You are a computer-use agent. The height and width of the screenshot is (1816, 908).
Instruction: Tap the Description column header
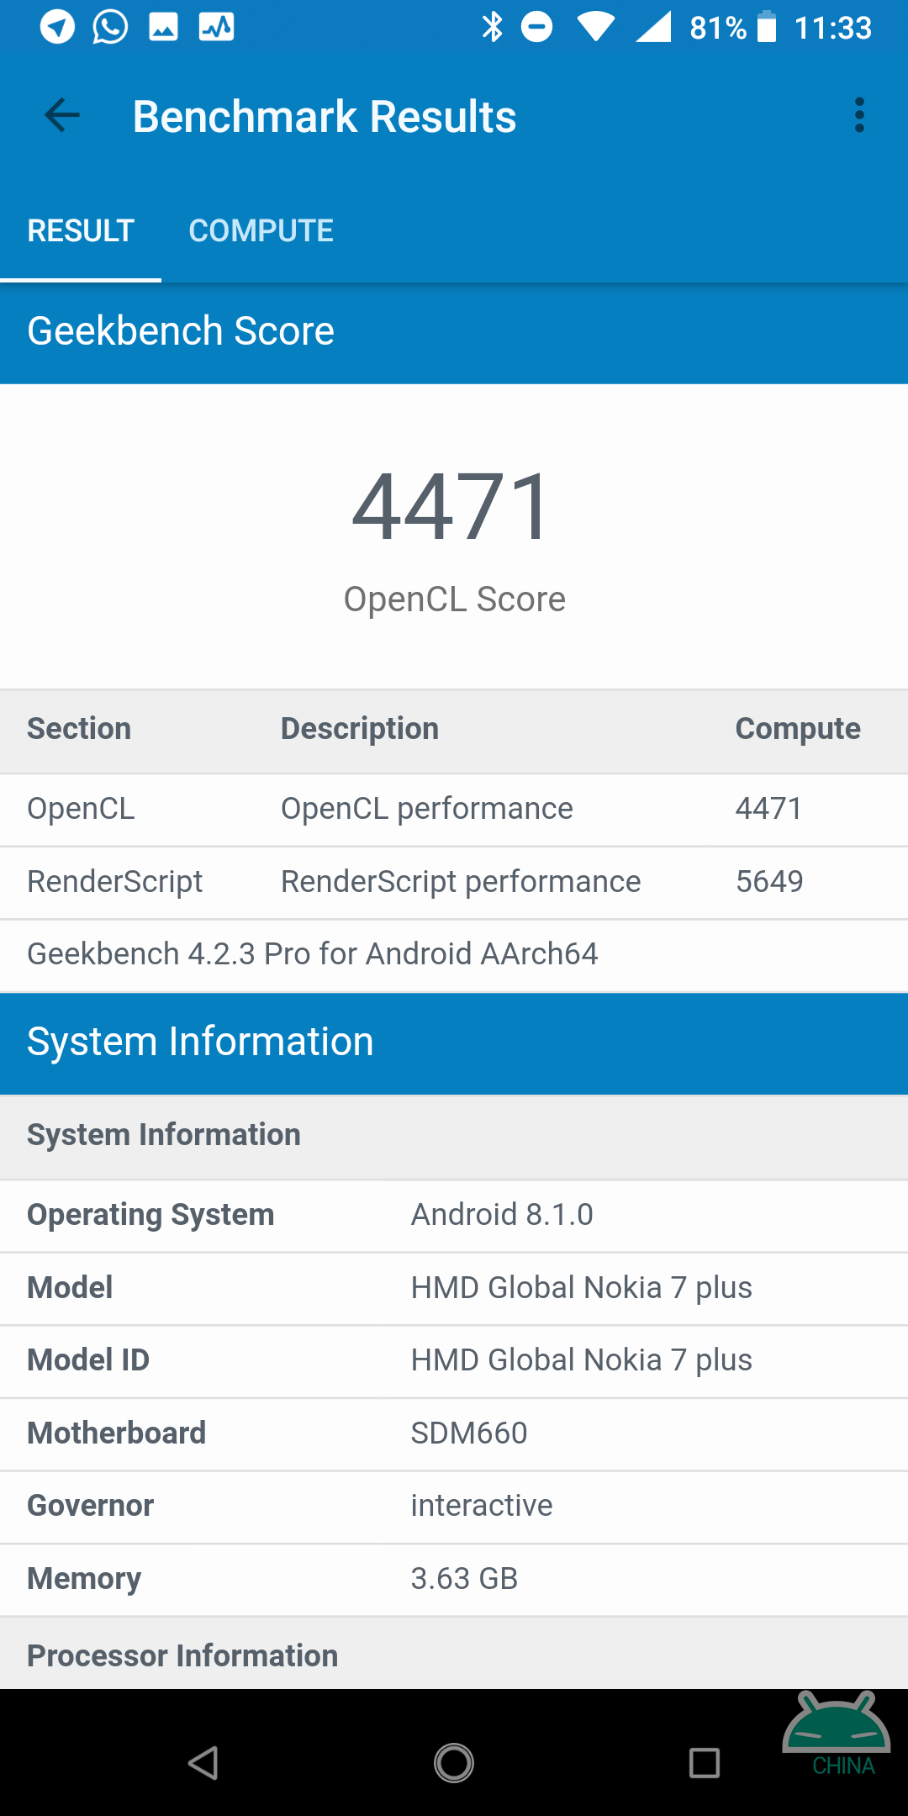point(360,729)
